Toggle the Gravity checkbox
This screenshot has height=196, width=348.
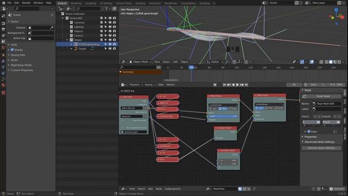point(12,50)
